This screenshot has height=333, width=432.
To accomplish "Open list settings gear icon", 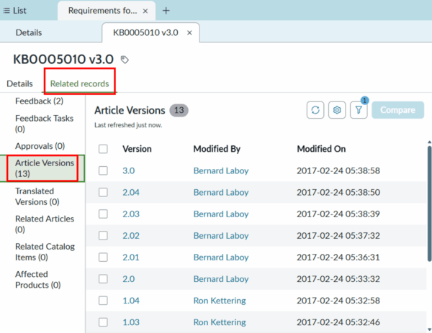I will [x=336, y=110].
